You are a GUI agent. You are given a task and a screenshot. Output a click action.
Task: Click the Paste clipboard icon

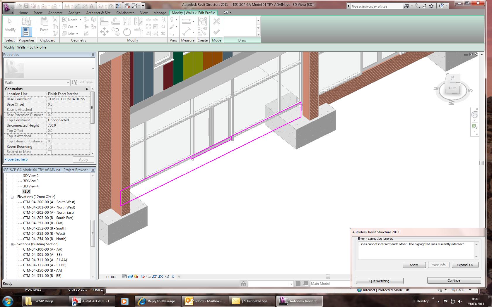pos(44,22)
